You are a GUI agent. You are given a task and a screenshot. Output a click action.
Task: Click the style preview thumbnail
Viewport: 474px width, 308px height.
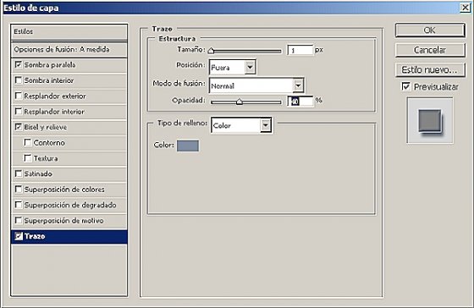point(430,120)
